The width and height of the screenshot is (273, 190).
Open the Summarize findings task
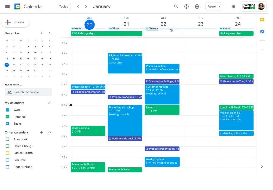(x=162, y=81)
